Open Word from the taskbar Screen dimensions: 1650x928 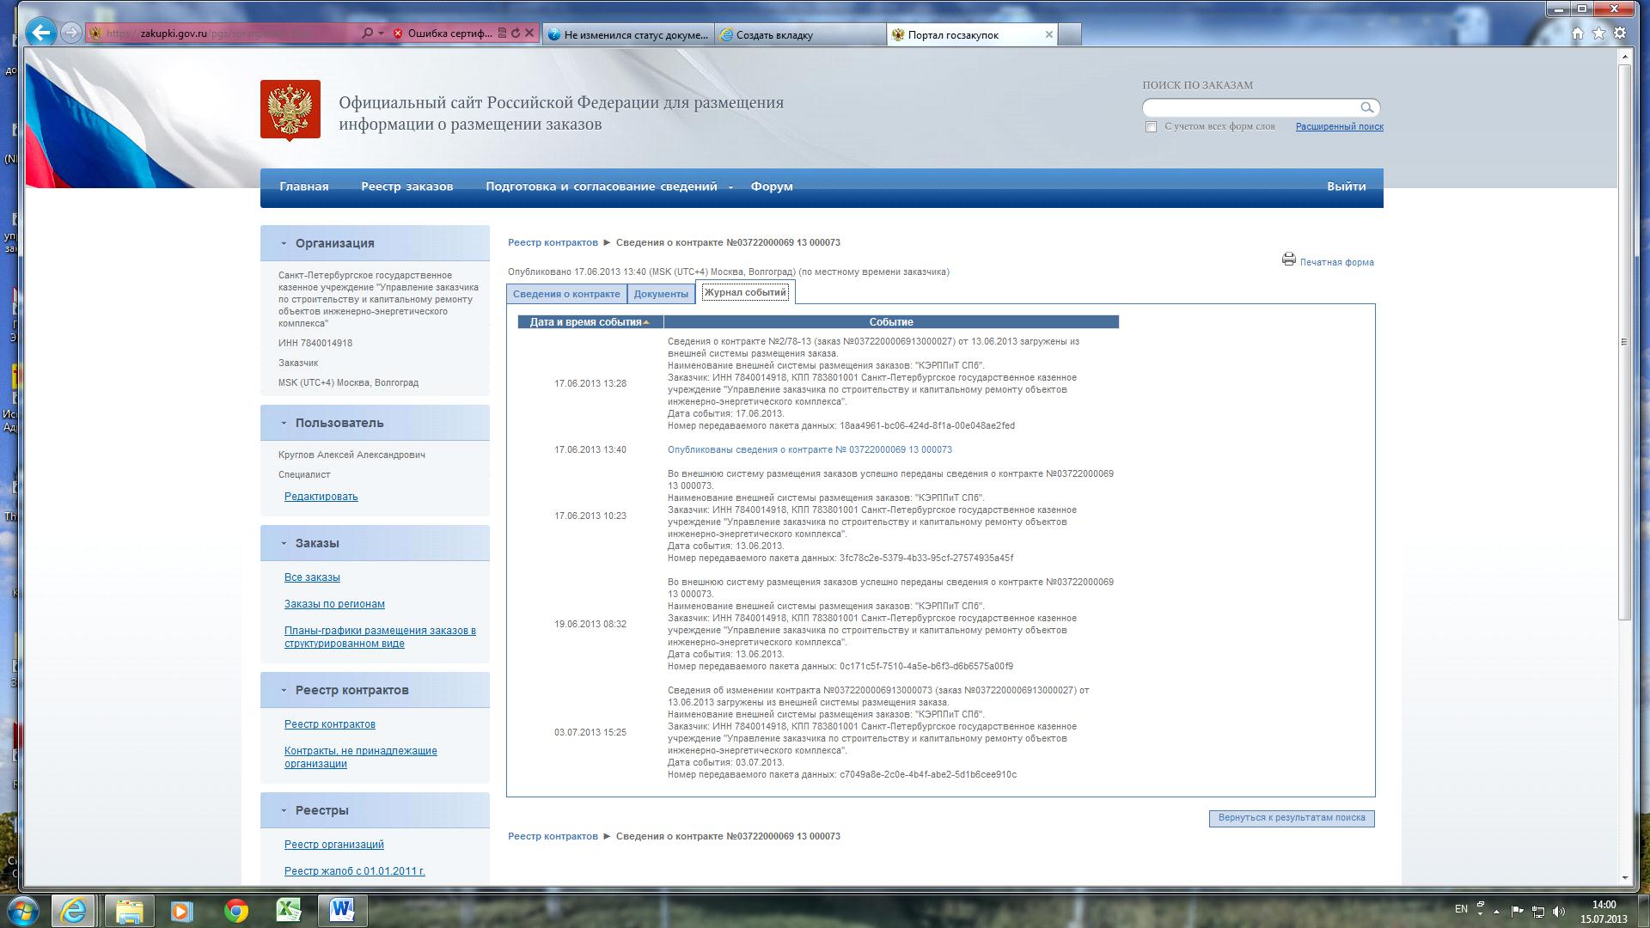pyautogui.click(x=342, y=910)
